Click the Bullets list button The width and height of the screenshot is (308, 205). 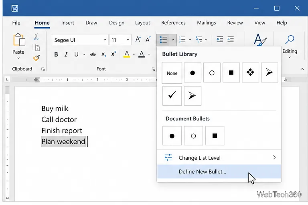[164, 40]
